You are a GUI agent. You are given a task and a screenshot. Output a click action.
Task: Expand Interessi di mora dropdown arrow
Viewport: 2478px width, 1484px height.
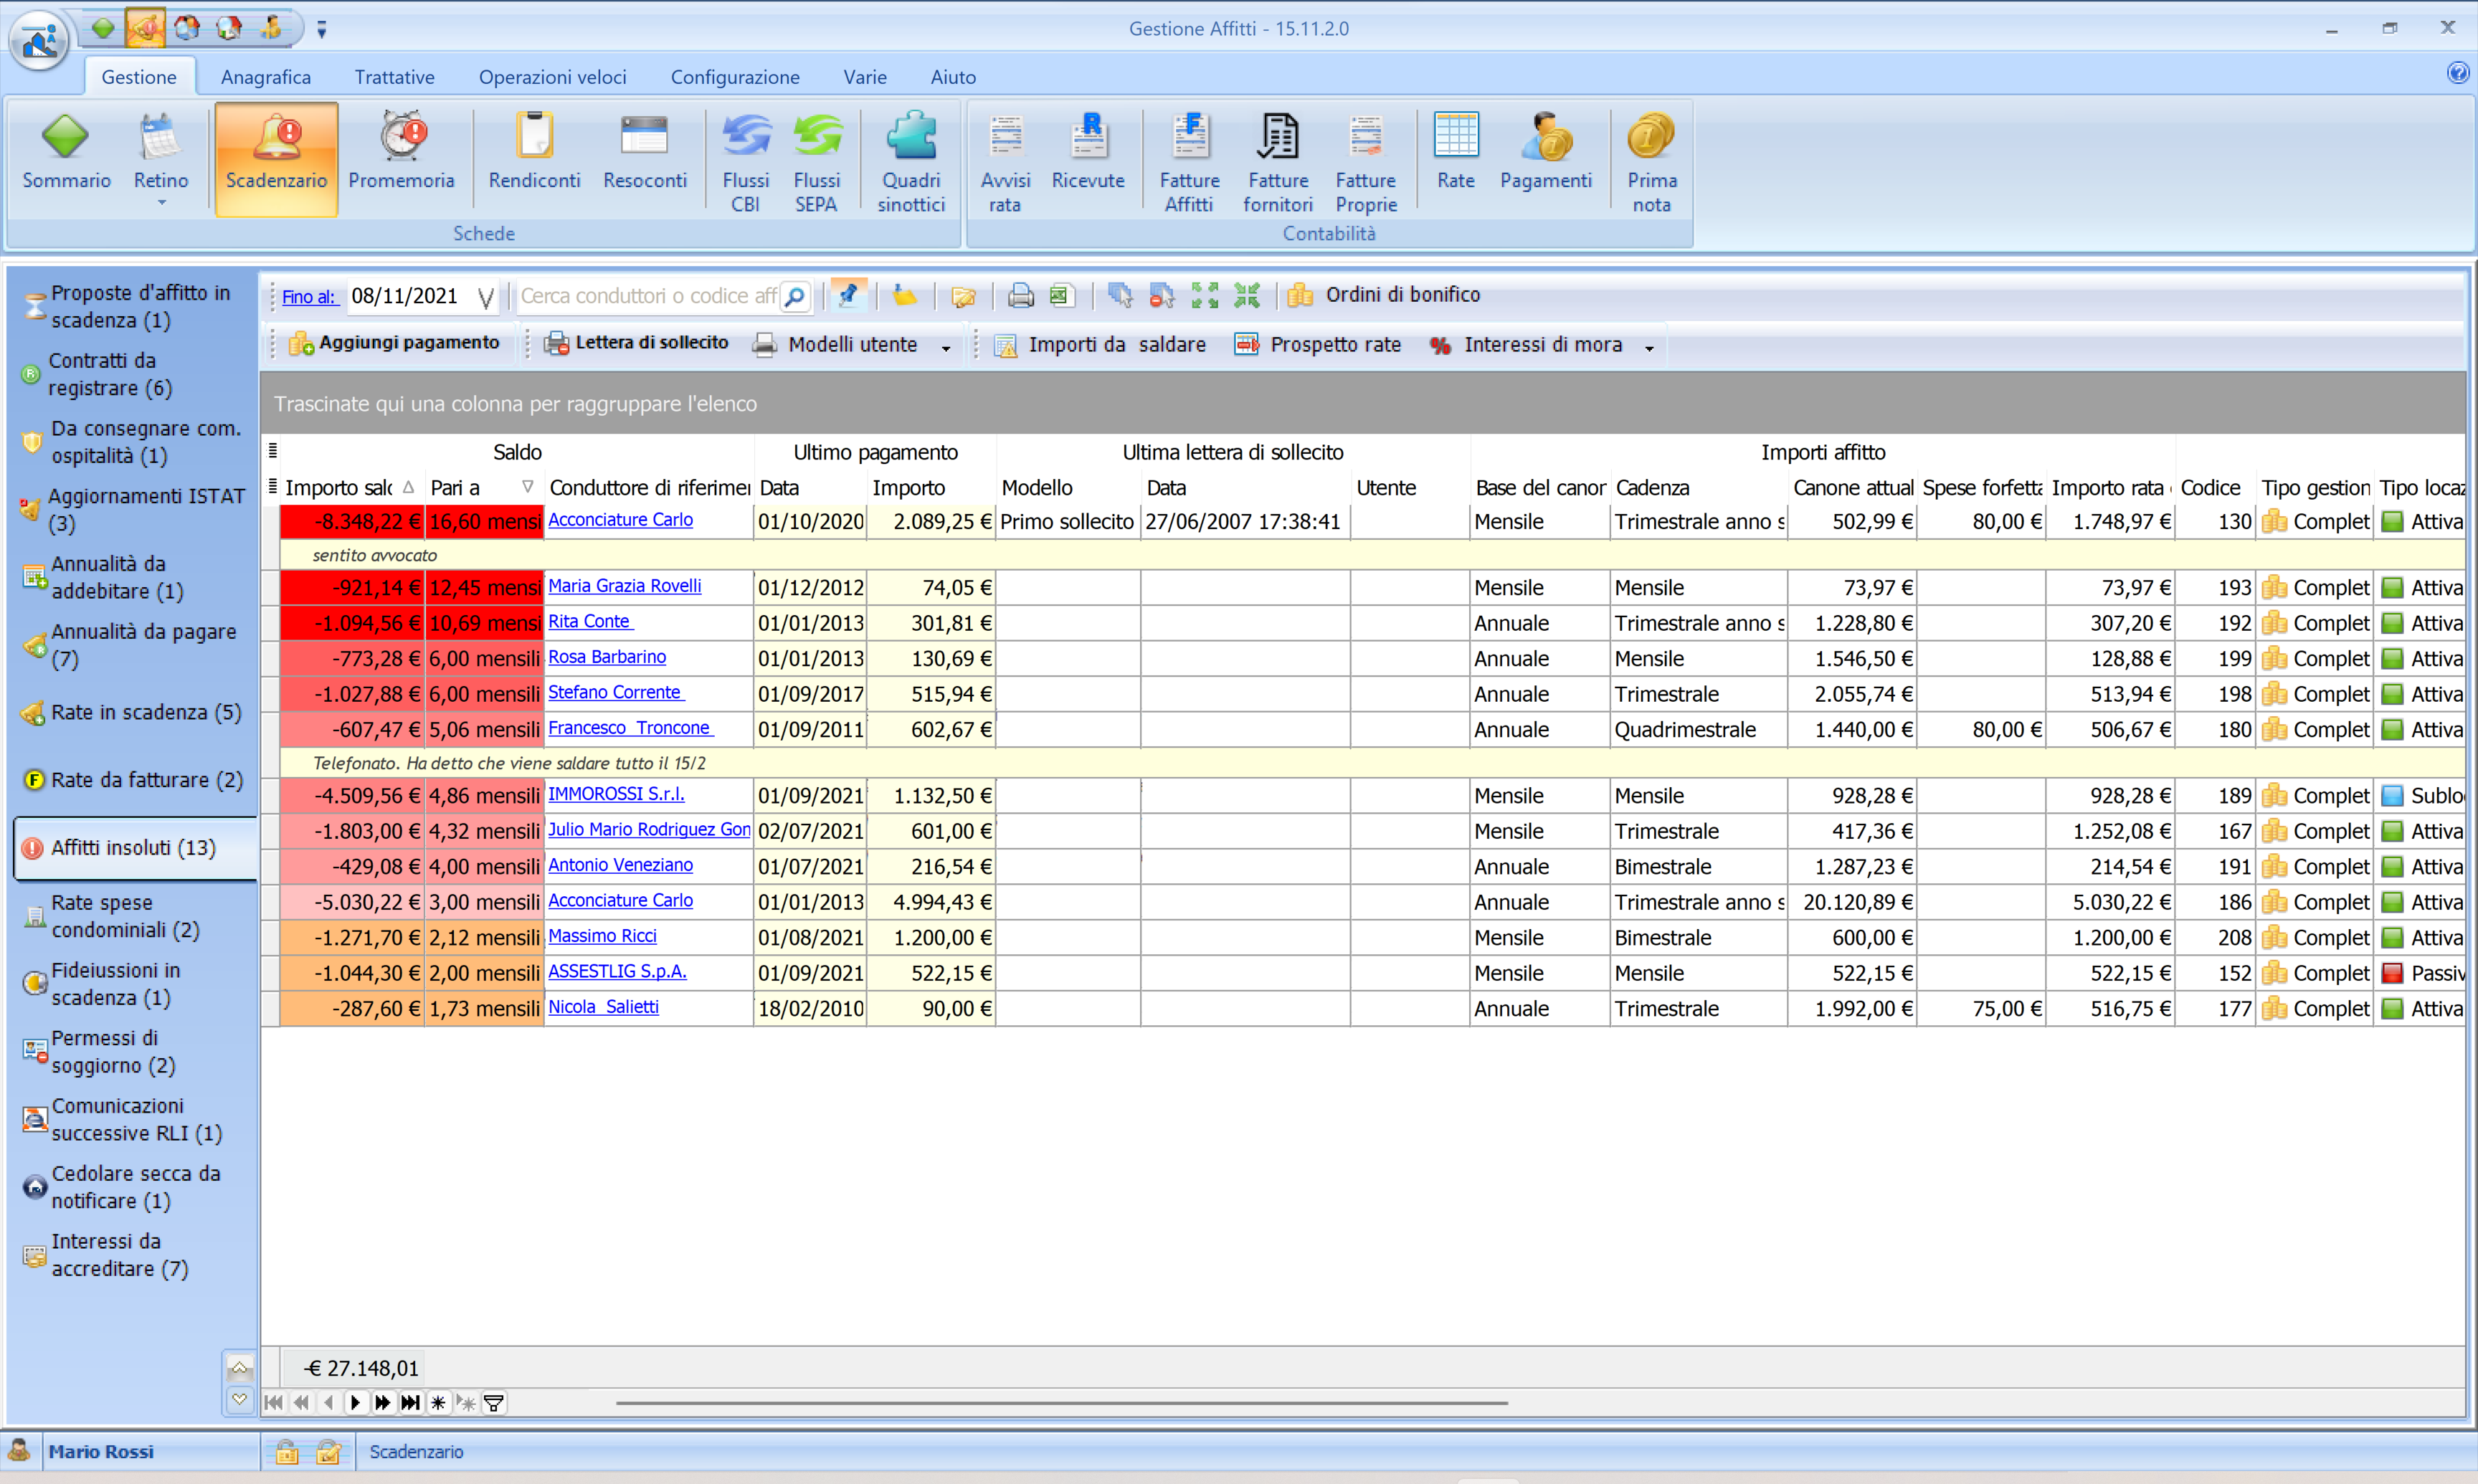click(1649, 348)
